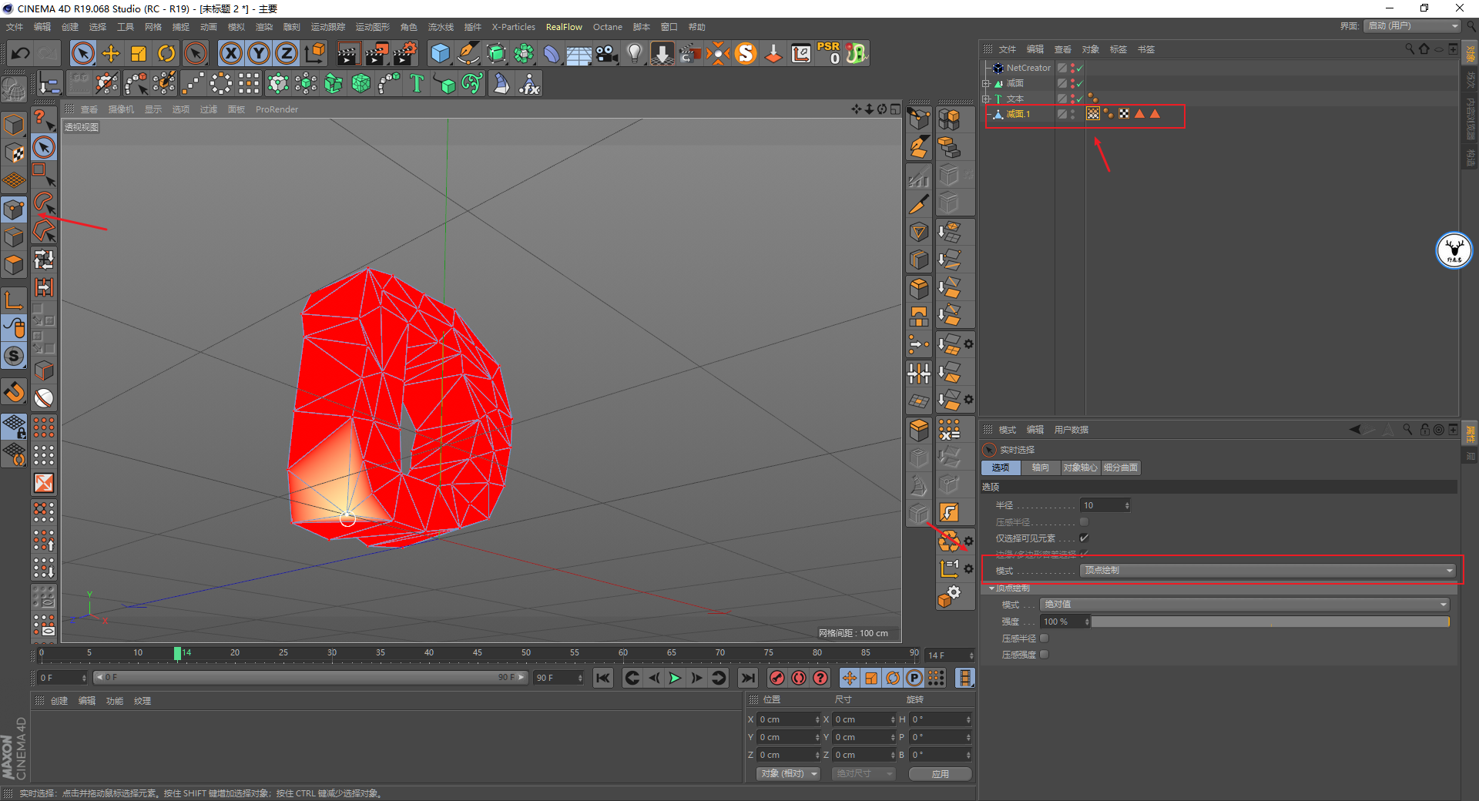Switch to the 轴向 tab
1479x801 pixels.
(1040, 468)
